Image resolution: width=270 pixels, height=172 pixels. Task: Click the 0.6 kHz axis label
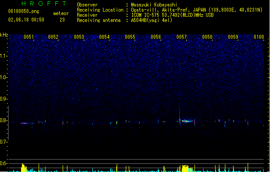[4, 163]
